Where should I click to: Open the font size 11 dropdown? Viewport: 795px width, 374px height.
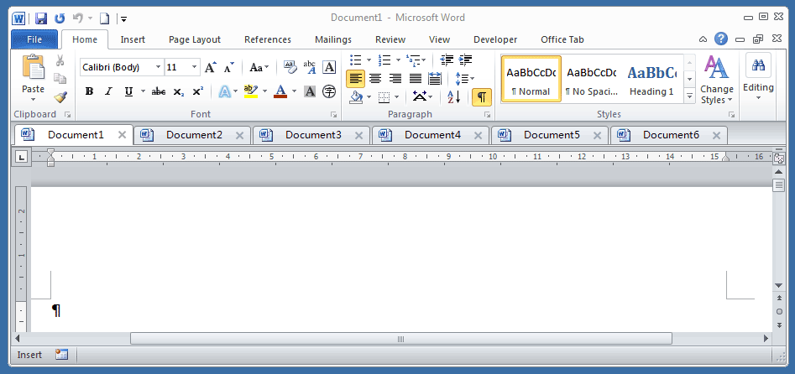click(195, 67)
